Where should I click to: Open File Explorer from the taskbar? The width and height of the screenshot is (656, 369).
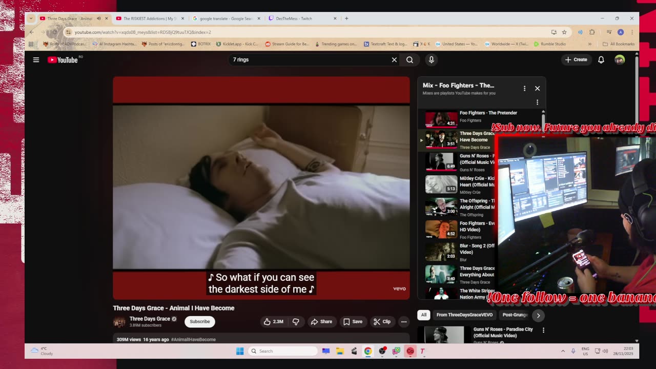pos(340,351)
